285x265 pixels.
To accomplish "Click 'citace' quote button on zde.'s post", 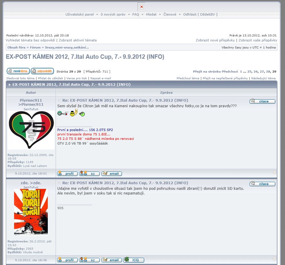I will click(262, 184).
